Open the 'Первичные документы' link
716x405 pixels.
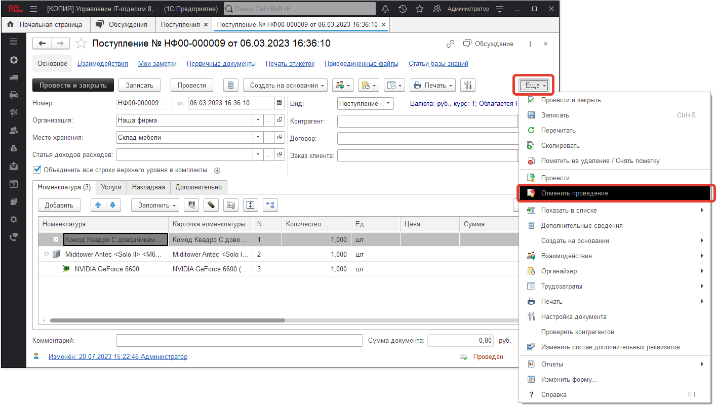pyautogui.click(x=221, y=64)
